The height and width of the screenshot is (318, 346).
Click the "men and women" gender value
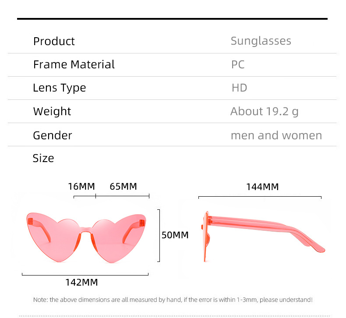click(276, 135)
